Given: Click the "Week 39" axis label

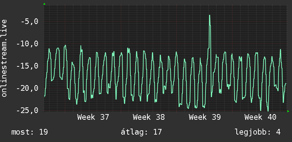Looking at the screenshot, I should tap(205, 117).
